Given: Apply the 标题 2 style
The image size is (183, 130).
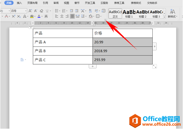Looking at the screenshot, I should coord(142,14).
